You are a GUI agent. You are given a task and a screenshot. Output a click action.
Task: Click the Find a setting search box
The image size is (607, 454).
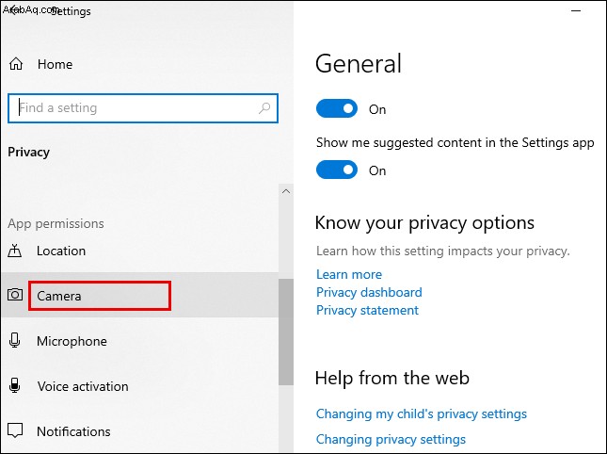(x=143, y=108)
